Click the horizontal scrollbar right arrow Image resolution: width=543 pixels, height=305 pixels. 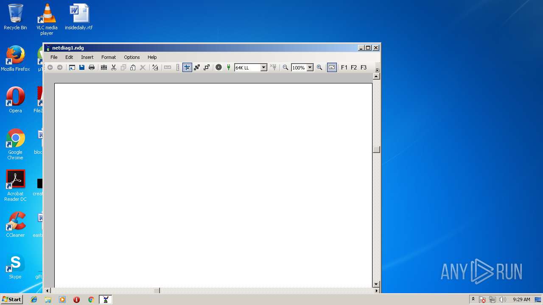376,291
